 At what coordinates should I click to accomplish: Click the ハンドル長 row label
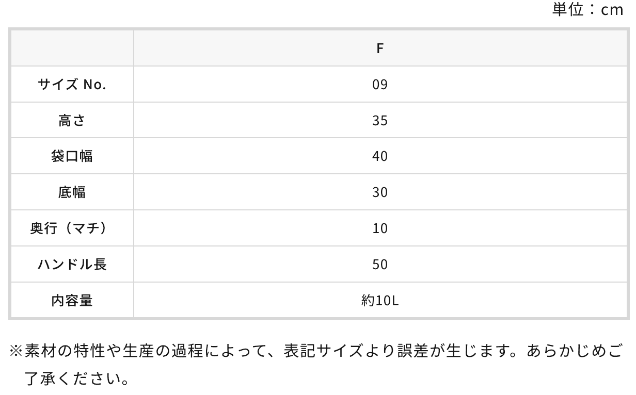[72, 265]
